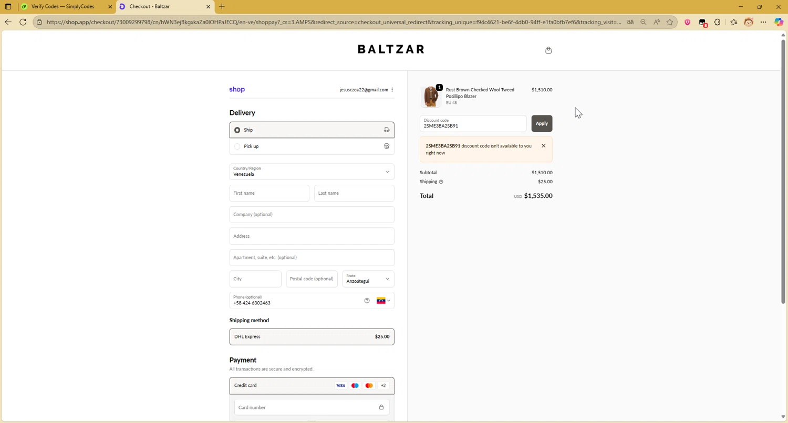Screen dimensions: 788x423
Task: Open a new browser tab
Action: click(x=222, y=6)
